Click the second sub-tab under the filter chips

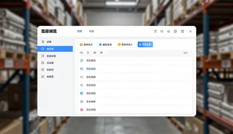88,52
